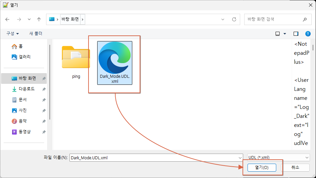Image resolution: width=316 pixels, height=178 pixels.
Task: Expand the file name dropdown arrow
Action: click(240, 158)
